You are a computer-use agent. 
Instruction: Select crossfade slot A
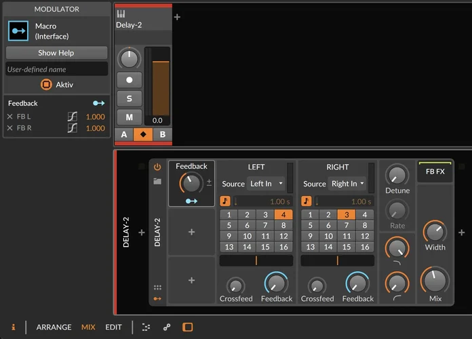pos(123,134)
